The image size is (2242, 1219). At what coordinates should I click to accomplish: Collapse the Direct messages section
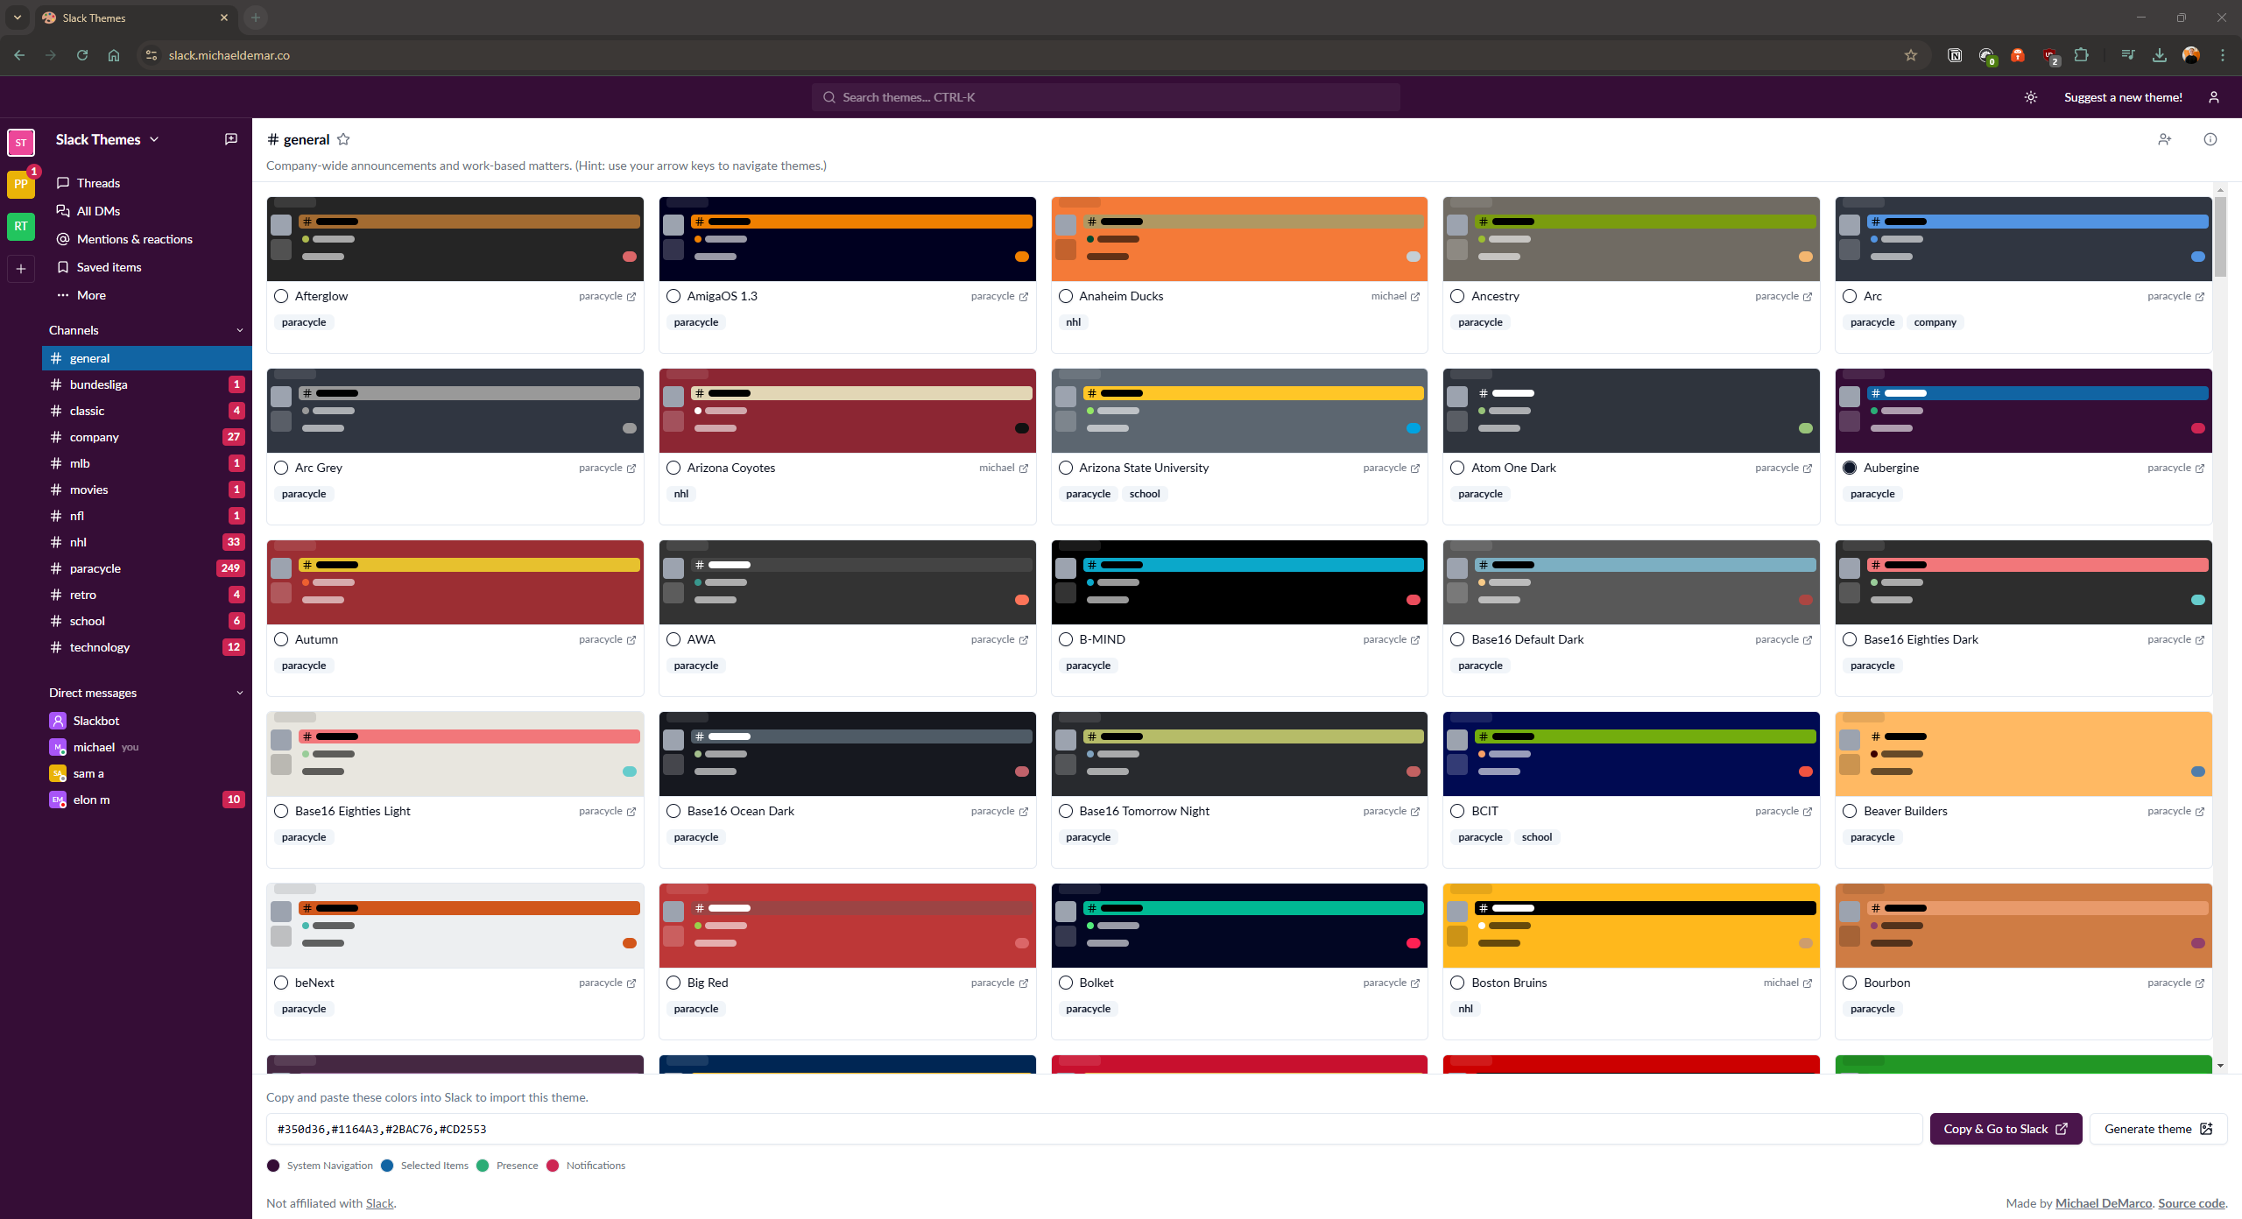(x=240, y=693)
